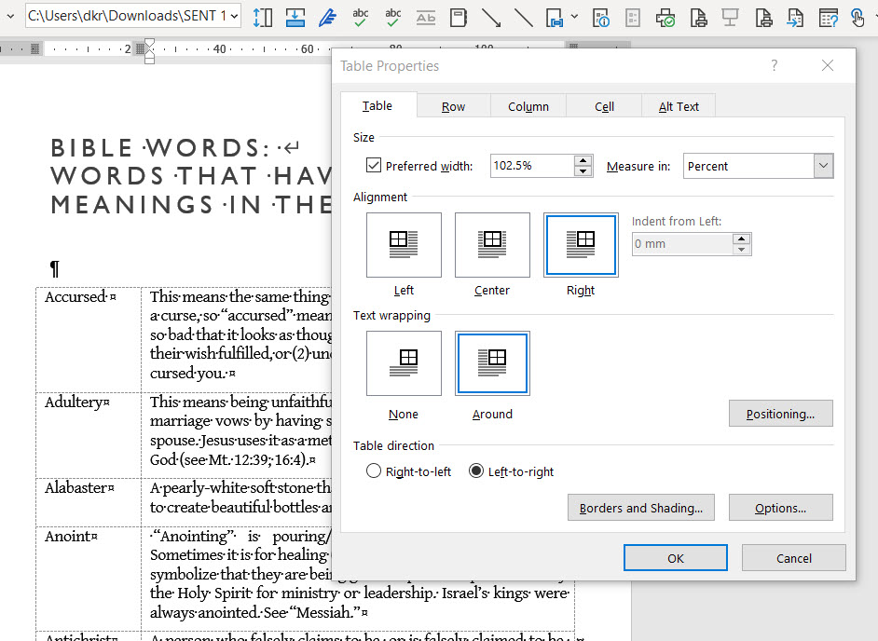Image resolution: width=878 pixels, height=641 pixels.
Task: Open the Positioning settings
Action: [x=780, y=413]
